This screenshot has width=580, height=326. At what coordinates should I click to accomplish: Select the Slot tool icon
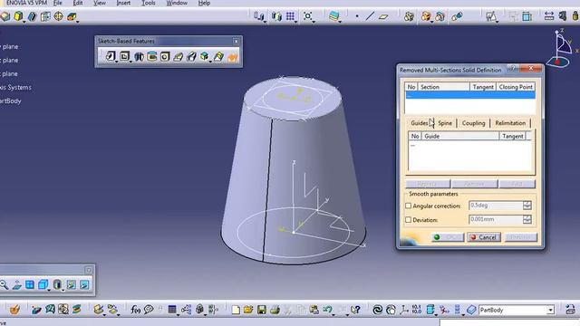click(x=191, y=56)
